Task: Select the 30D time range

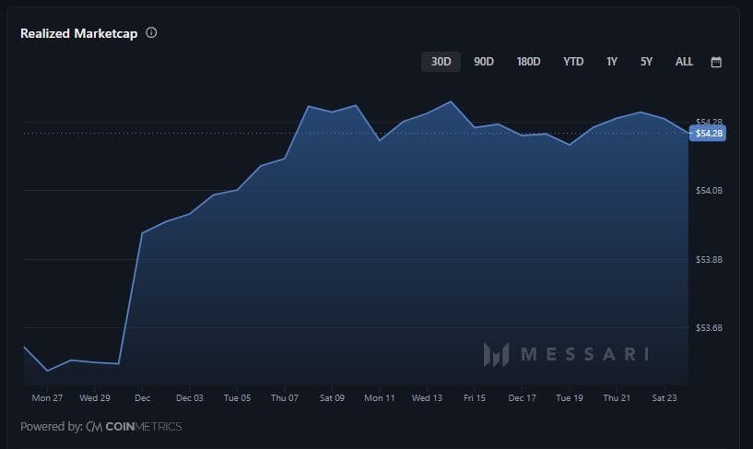Action: (441, 62)
